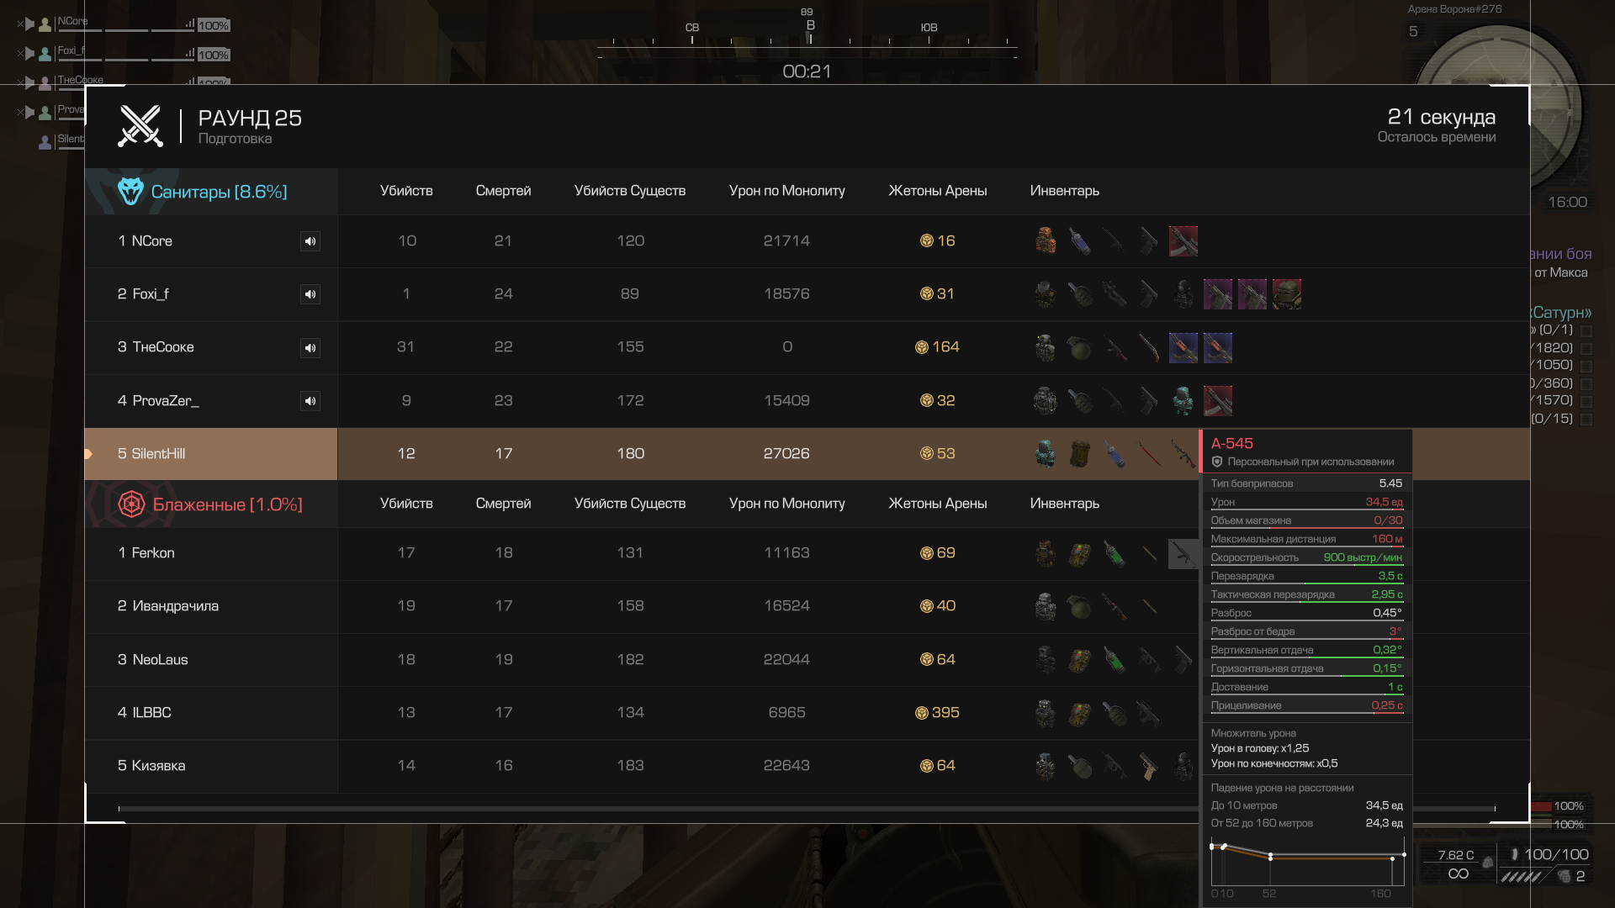The image size is (1615, 908).
Task: Click arena token coin icon for ILBBC
Action: (922, 713)
